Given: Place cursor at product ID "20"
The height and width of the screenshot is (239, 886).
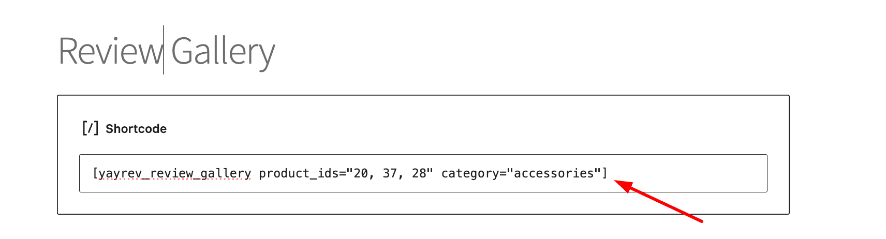Looking at the screenshot, I should pyautogui.click(x=360, y=173).
